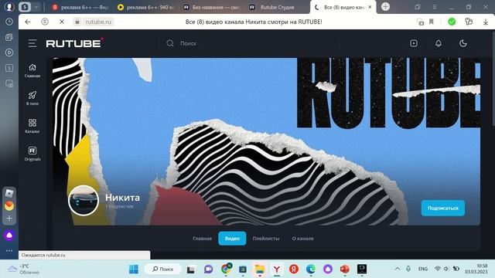Screen dimensions: 495x278
Task: Open browser downloads arrow
Action: [x=486, y=22]
